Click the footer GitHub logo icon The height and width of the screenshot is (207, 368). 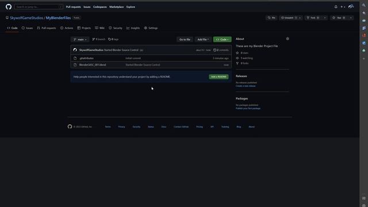click(x=70, y=126)
